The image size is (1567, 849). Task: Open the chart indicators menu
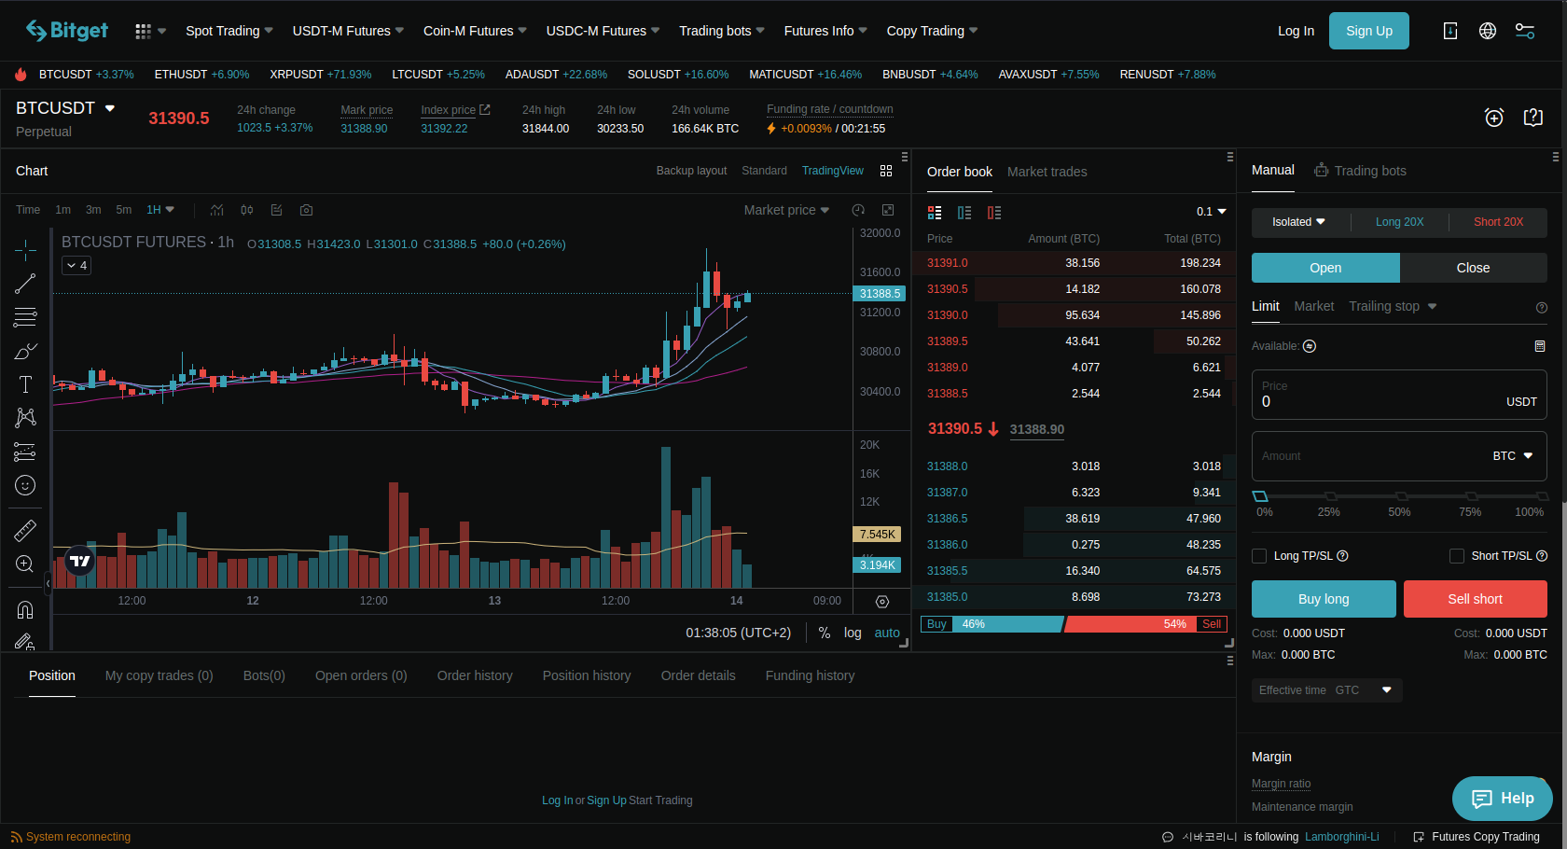point(217,210)
